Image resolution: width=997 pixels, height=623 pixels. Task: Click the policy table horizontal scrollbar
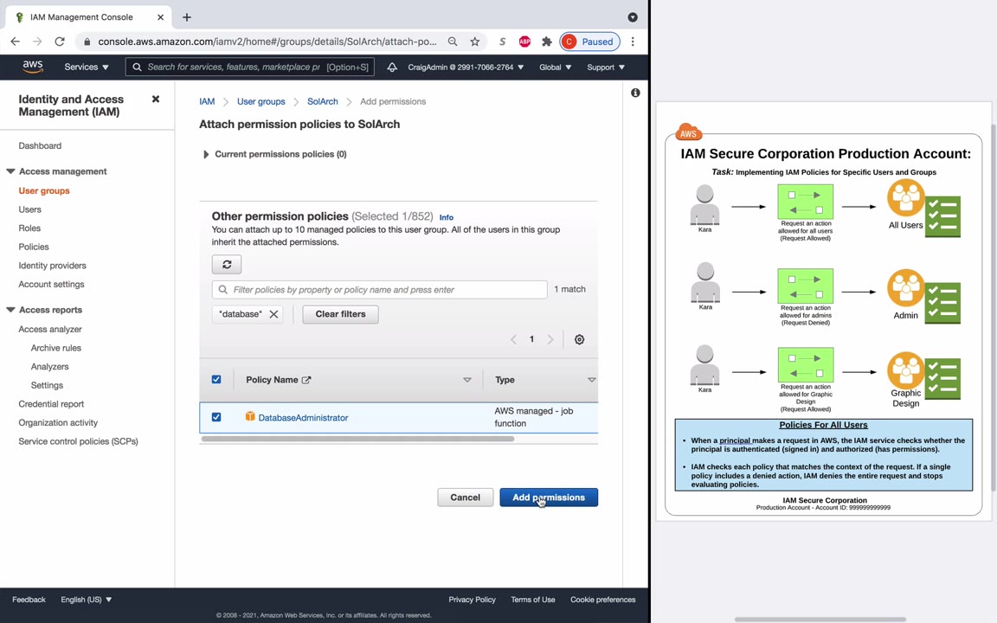click(357, 439)
